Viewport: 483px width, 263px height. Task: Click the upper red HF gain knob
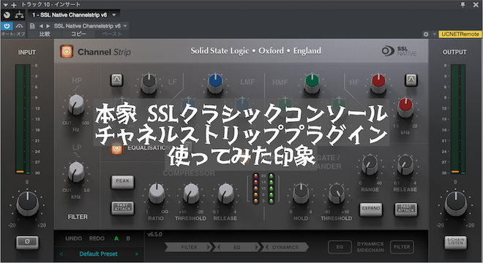coord(379,83)
